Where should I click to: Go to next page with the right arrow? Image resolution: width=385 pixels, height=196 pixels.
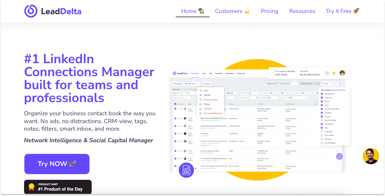(x=297, y=84)
